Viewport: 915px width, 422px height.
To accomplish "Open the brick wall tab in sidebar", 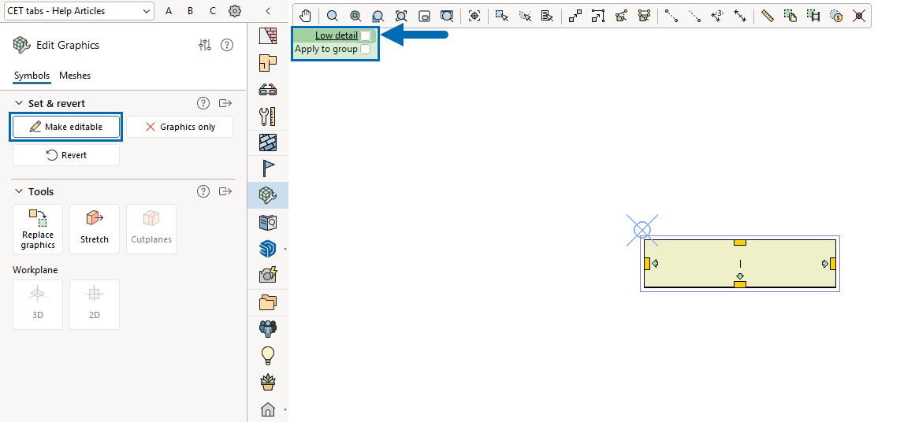I will (x=267, y=36).
